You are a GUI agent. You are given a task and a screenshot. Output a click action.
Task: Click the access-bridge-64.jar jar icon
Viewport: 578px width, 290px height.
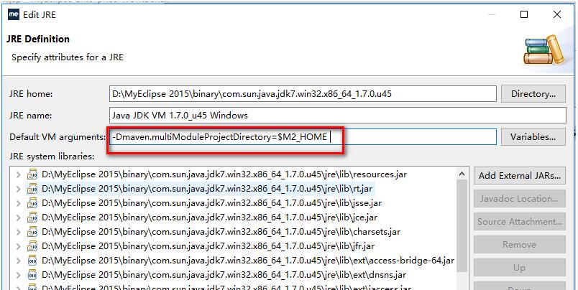click(32, 261)
